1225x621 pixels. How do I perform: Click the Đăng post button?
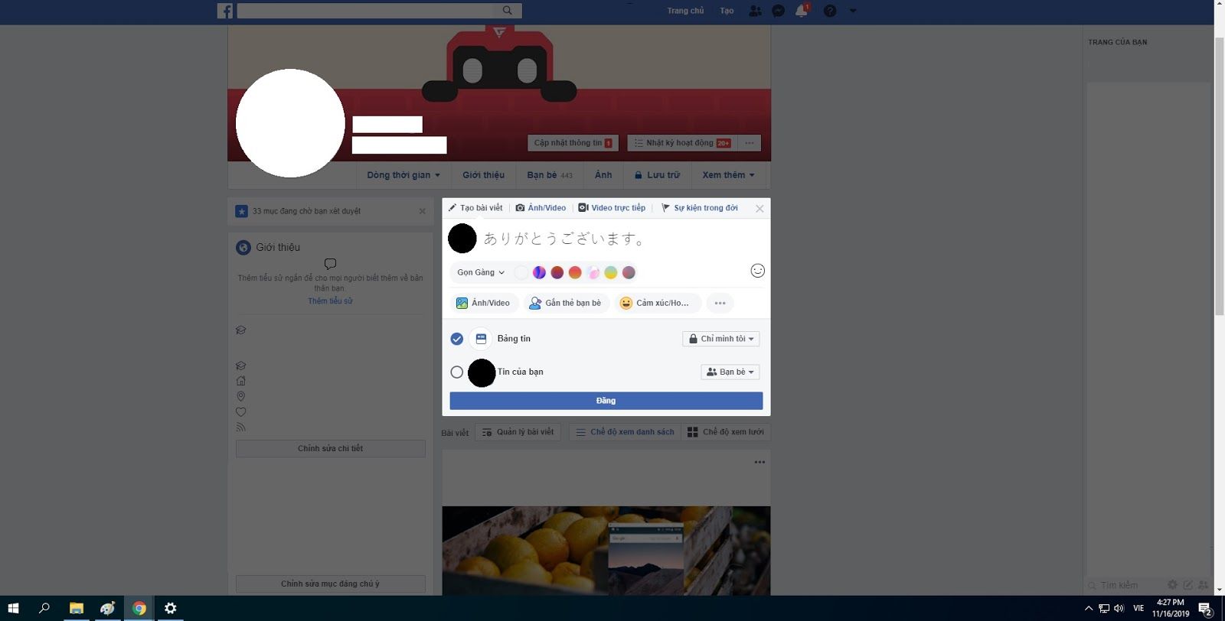coord(606,401)
